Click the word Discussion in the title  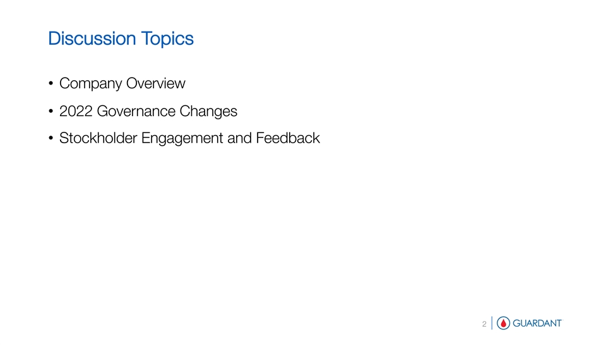point(92,39)
